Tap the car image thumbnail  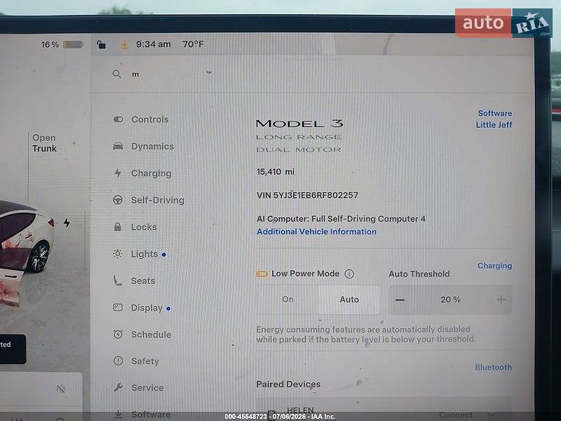[26, 254]
